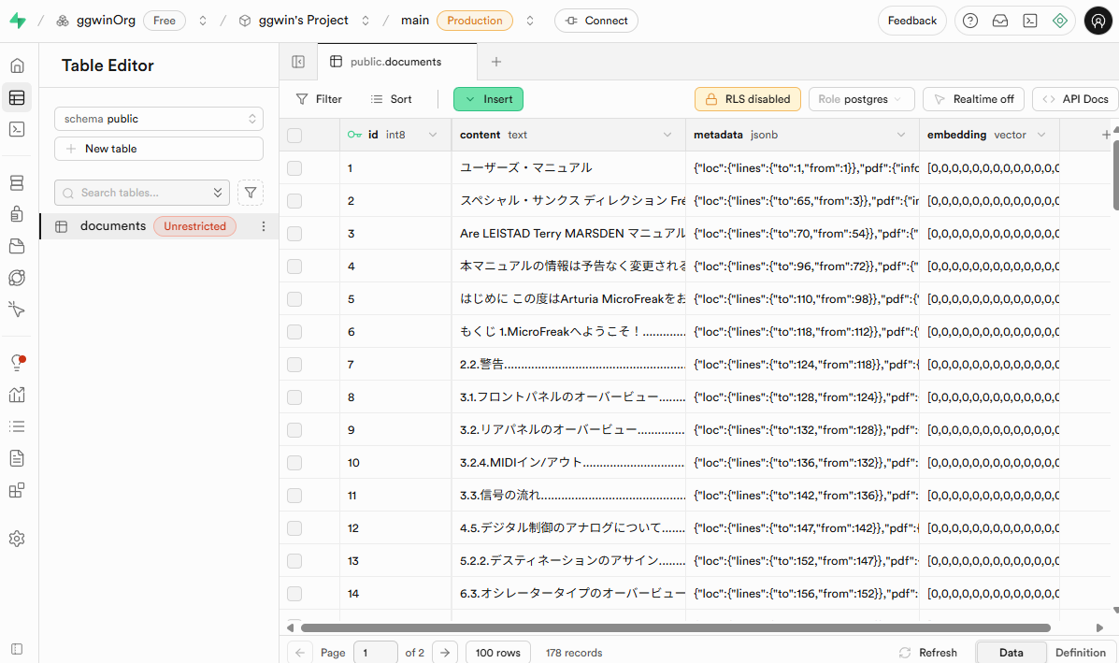Click the New table button
The image size is (1119, 663).
click(159, 149)
